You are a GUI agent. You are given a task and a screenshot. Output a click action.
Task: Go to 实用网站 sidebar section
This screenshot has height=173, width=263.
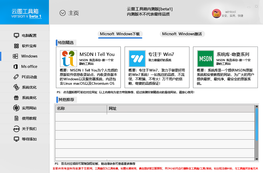(25, 108)
